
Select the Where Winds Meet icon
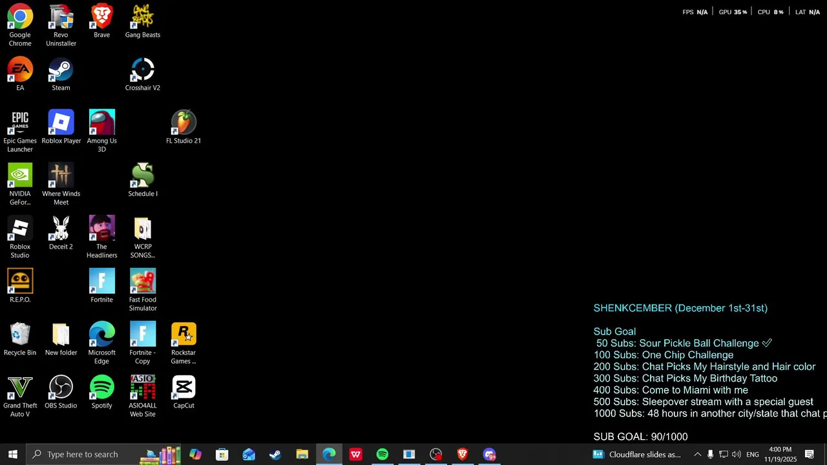(61, 185)
